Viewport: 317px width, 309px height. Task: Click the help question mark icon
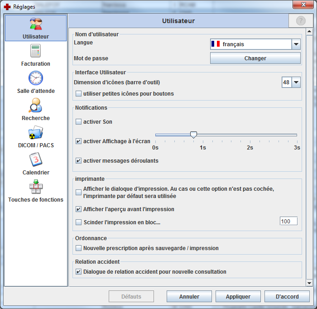pyautogui.click(x=301, y=21)
